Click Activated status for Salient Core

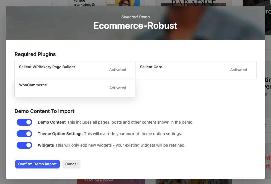click(238, 70)
